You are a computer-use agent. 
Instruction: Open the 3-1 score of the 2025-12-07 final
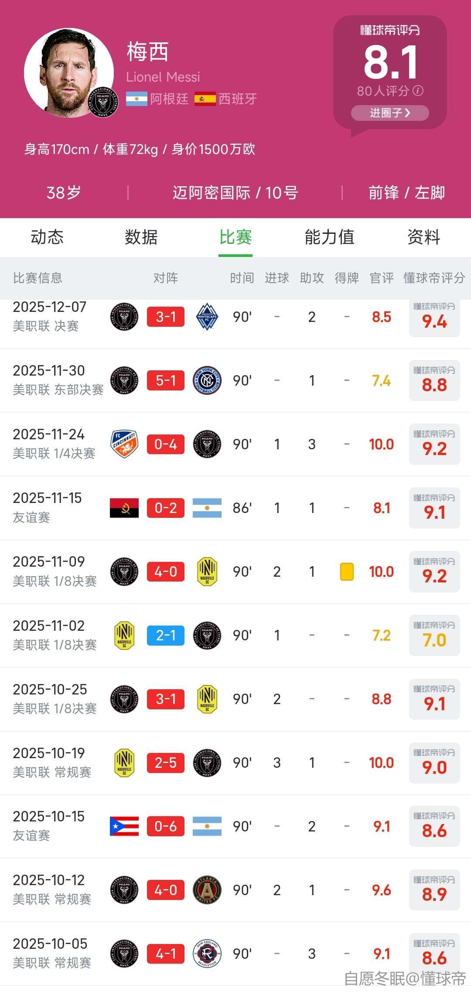[x=166, y=317]
